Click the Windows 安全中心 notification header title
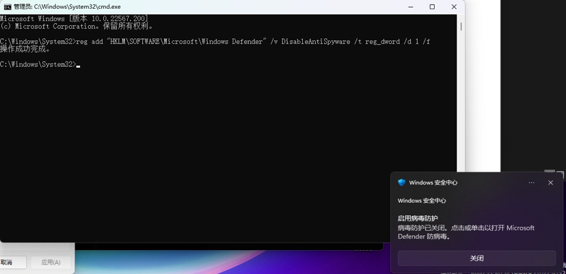This screenshot has width=566, height=274. click(433, 182)
